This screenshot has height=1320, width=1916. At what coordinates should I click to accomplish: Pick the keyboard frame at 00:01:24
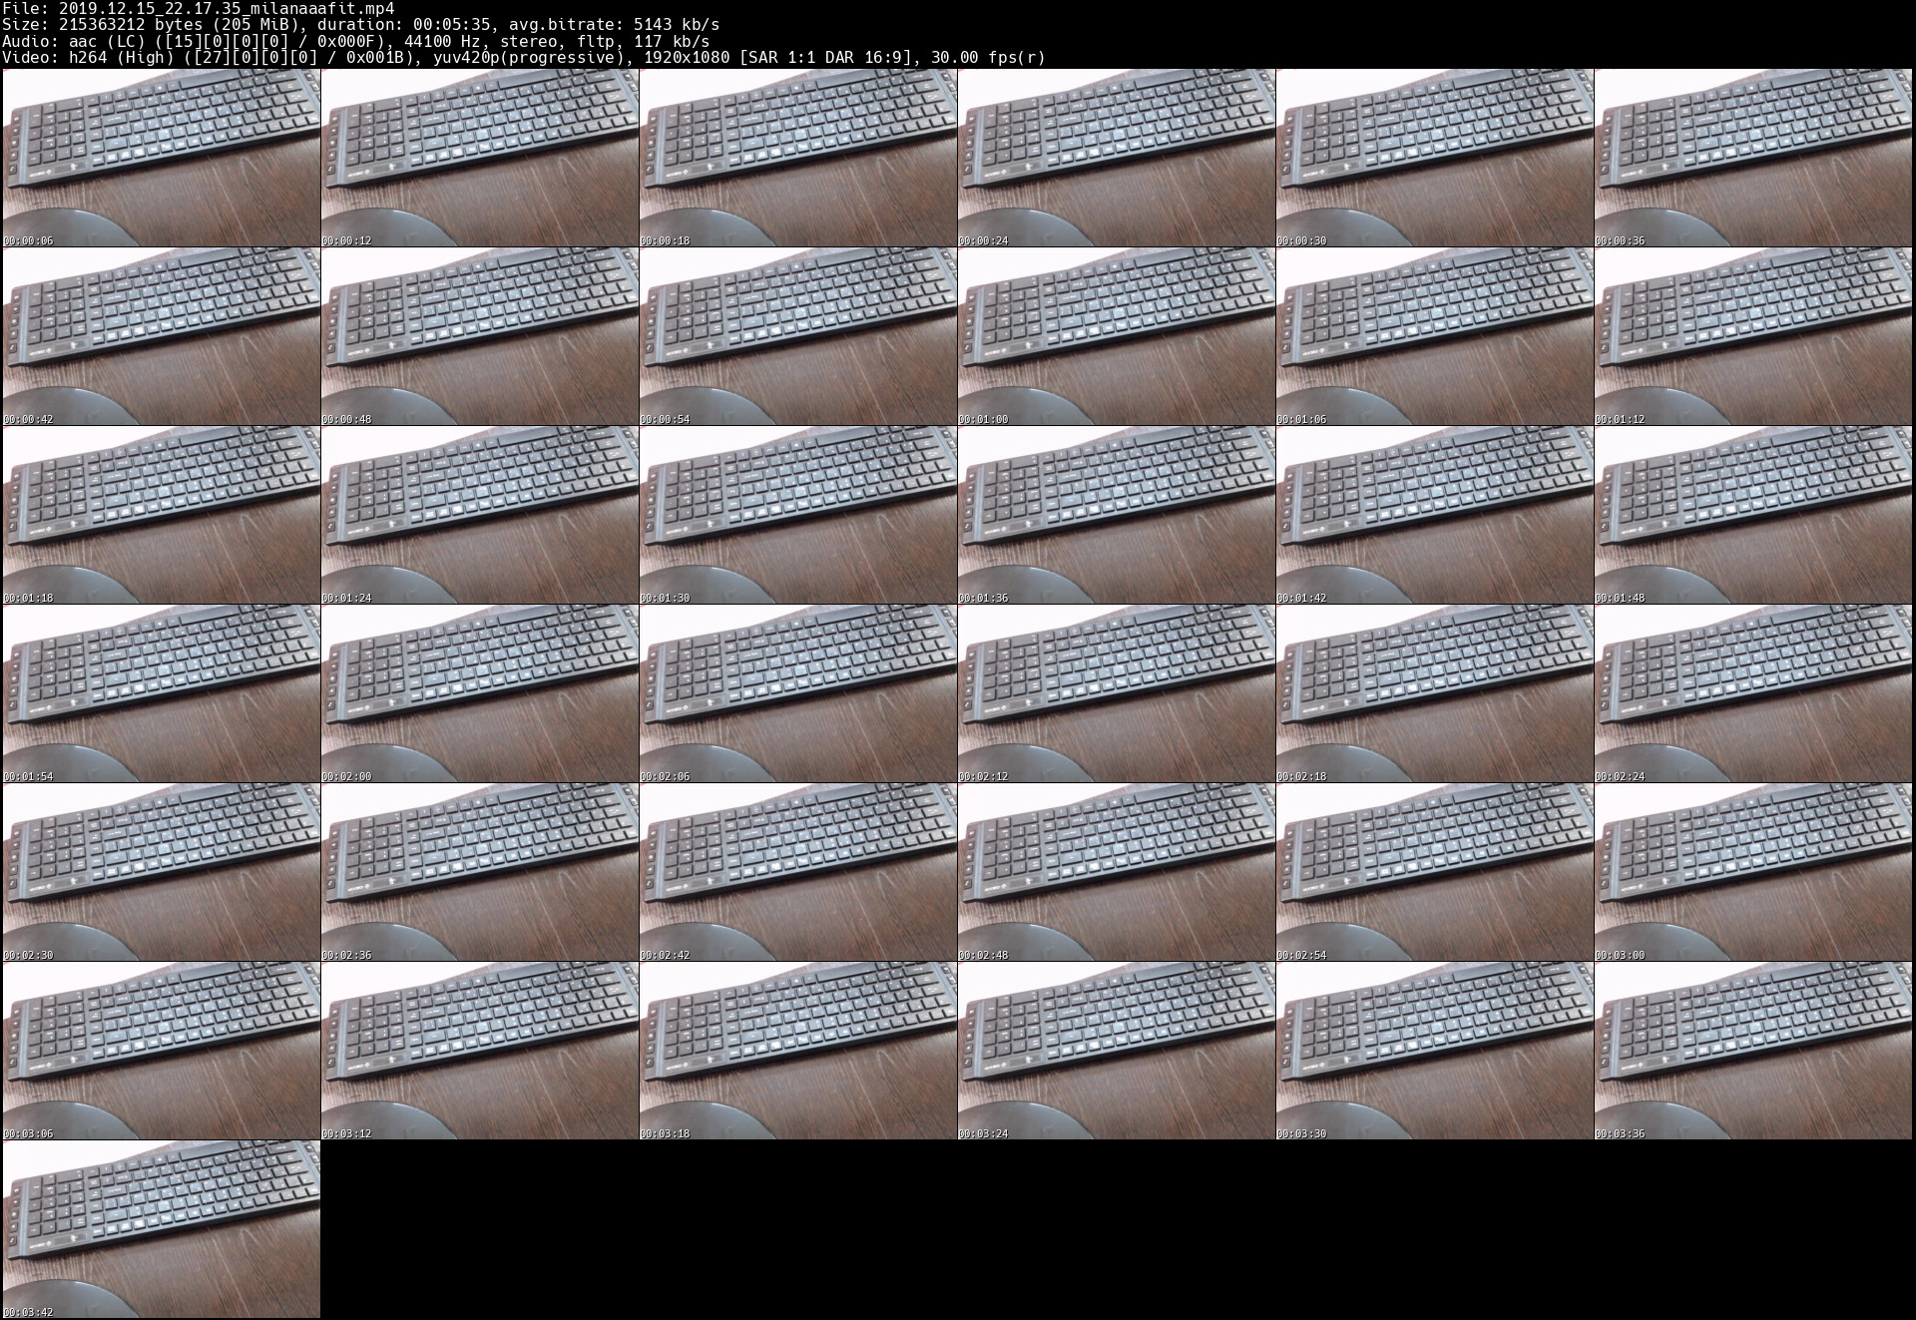pos(480,515)
